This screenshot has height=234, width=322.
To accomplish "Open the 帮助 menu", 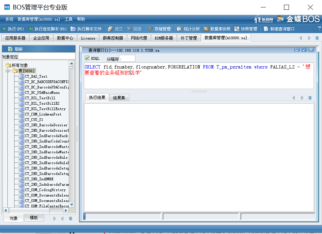I will [81, 19].
